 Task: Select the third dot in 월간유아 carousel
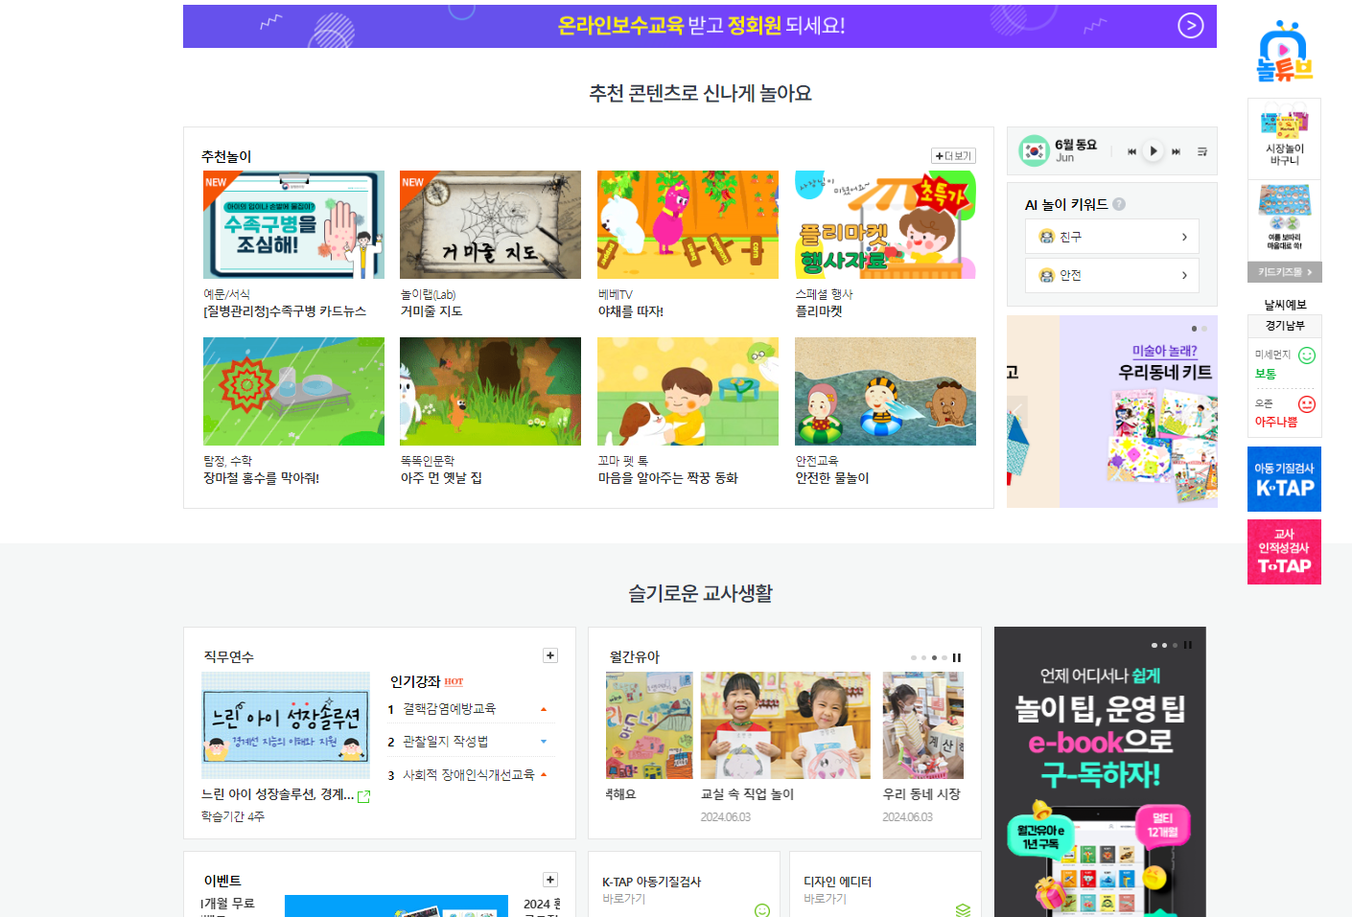(x=934, y=657)
